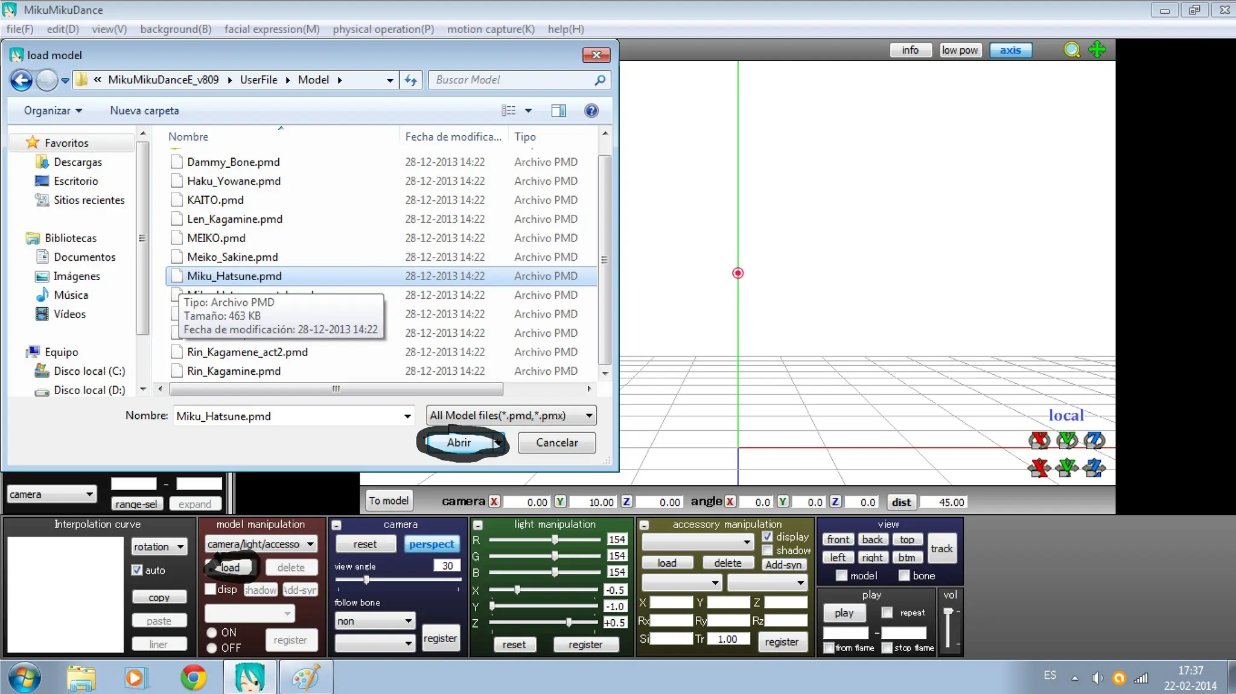Enable the model checkbox in view panel

point(841,576)
